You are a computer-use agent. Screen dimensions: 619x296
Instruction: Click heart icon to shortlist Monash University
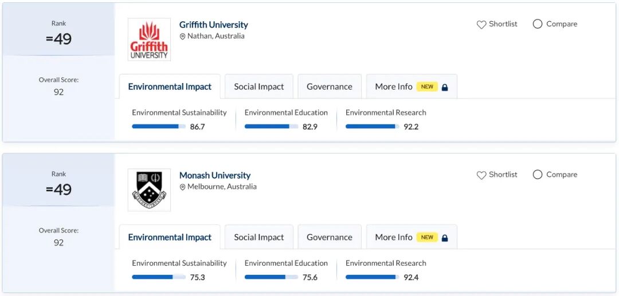click(481, 175)
